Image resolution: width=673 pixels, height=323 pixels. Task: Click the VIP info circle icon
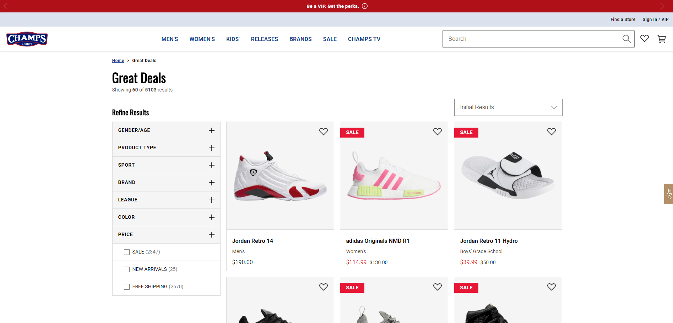click(365, 6)
